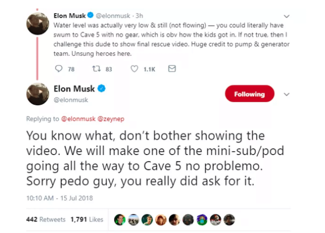Open the top tweet's profile avatar
Image resolution: width=325 pixels, height=233 pixels.
[38, 23]
